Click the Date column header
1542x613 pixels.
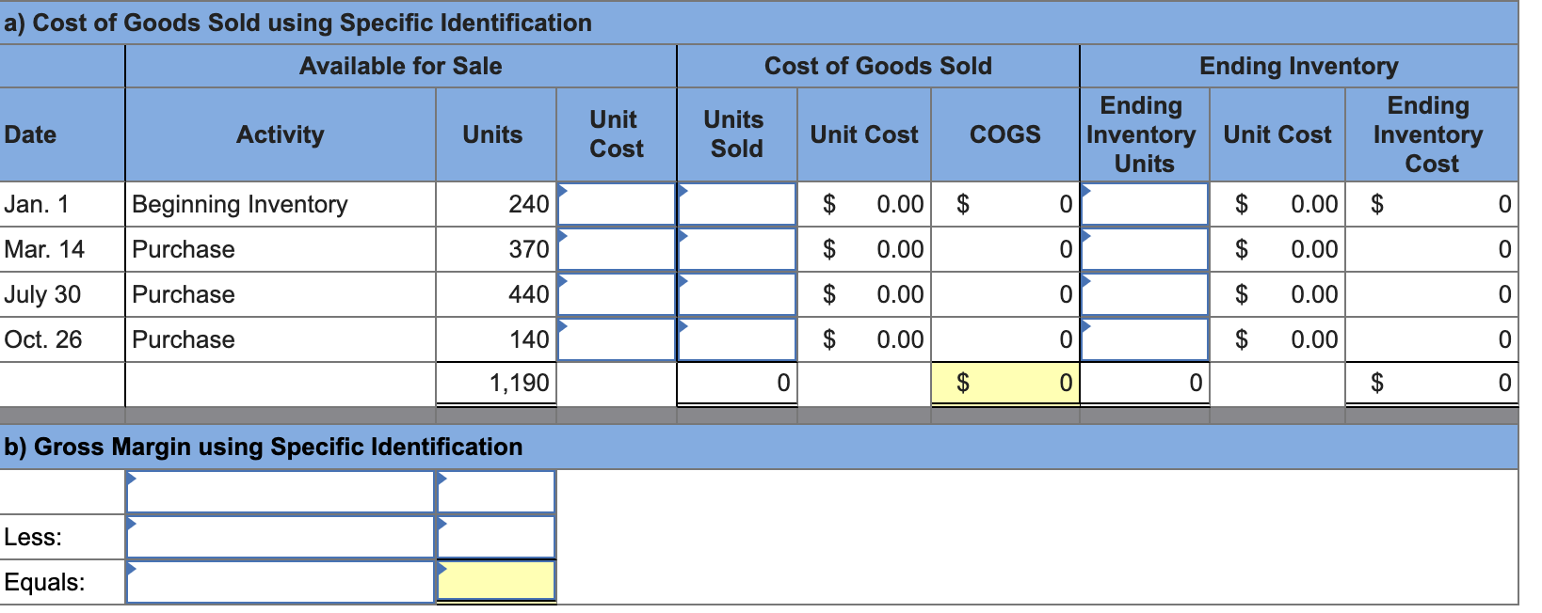tap(62, 134)
